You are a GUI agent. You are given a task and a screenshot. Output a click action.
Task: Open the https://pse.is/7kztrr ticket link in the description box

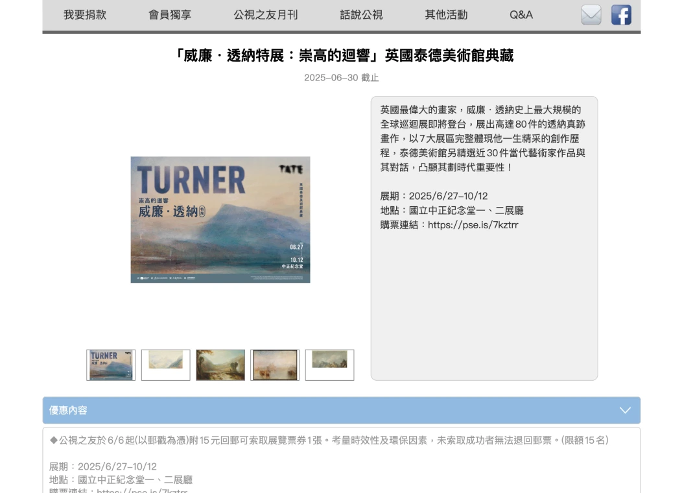pos(473,225)
